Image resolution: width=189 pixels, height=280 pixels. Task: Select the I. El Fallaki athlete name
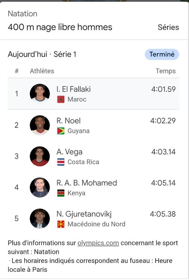click(x=73, y=89)
